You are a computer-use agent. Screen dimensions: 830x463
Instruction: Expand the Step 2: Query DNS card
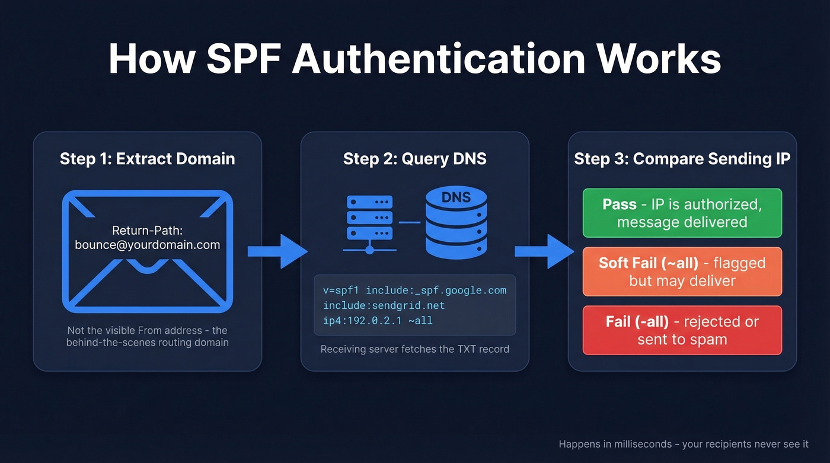(x=414, y=251)
